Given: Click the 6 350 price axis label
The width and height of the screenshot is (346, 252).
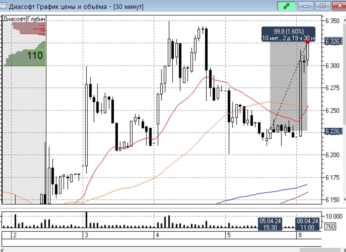Looking at the screenshot, I should (x=333, y=21).
